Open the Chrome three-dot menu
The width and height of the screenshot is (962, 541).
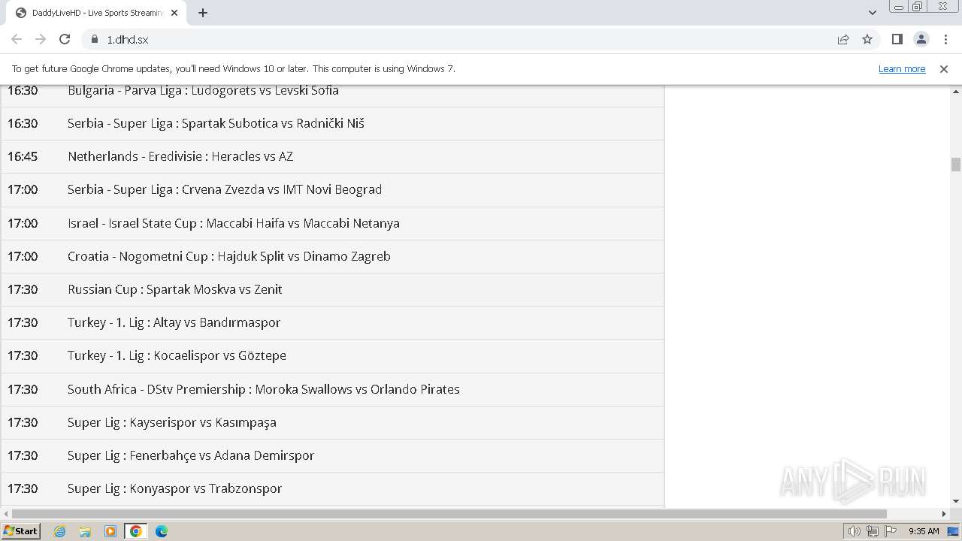click(x=945, y=39)
